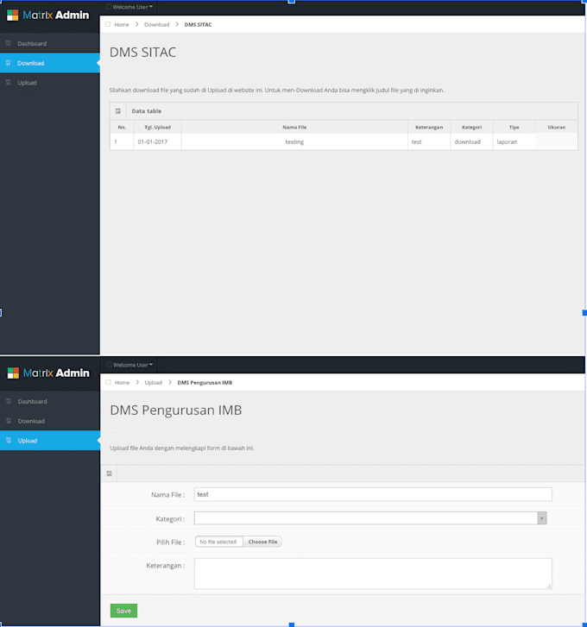Click the Tipe column header
Image resolution: width=587 pixels, height=627 pixels.
514,127
